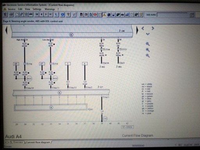200x150 pixels.
Task: Click the printer icon in the toolbar
Action: click(11, 14)
